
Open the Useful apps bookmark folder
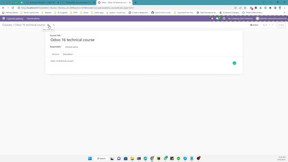(x=97, y=13)
